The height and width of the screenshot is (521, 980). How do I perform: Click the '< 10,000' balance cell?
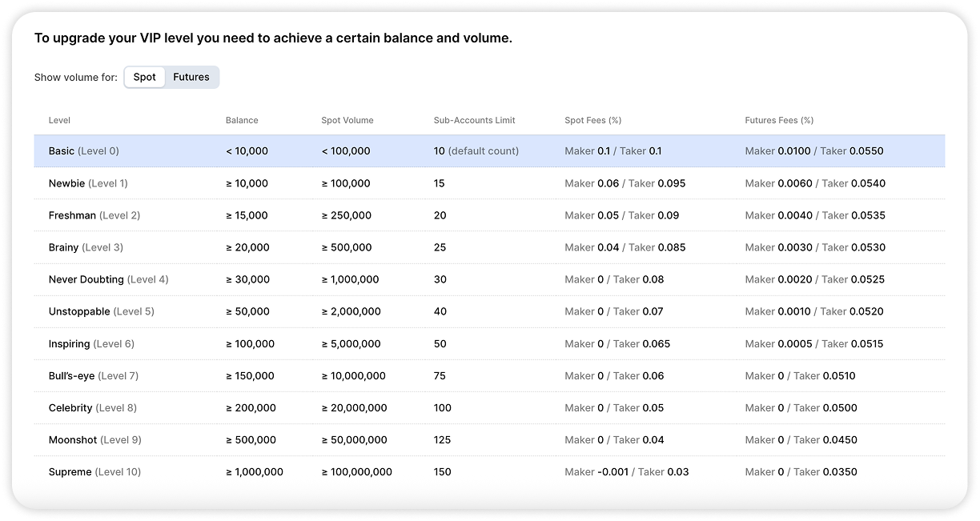pos(247,151)
